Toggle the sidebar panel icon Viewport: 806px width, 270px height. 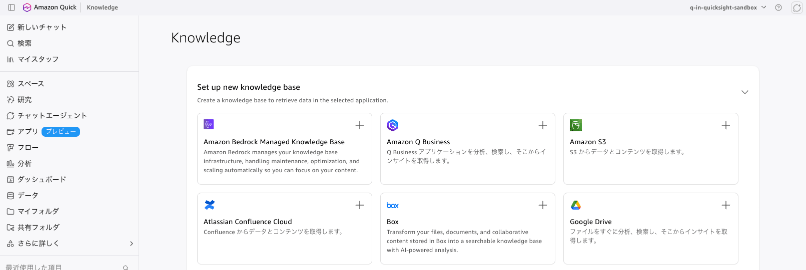click(12, 7)
